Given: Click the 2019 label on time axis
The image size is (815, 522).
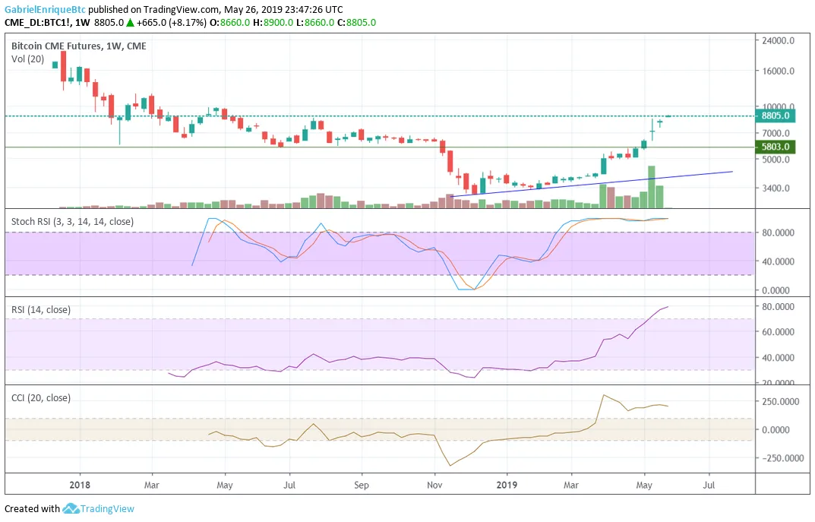Looking at the screenshot, I should point(507,485).
